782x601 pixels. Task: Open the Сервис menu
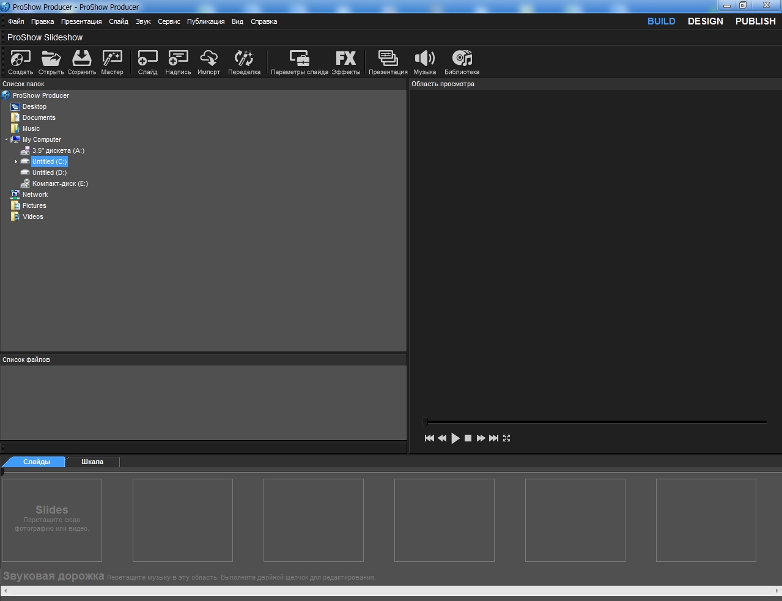tap(169, 21)
